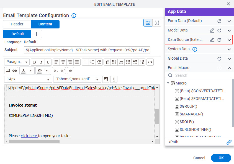The image size is (234, 164).
Task: Switch to HTML editor mode icon
Action: click(x=148, y=23)
